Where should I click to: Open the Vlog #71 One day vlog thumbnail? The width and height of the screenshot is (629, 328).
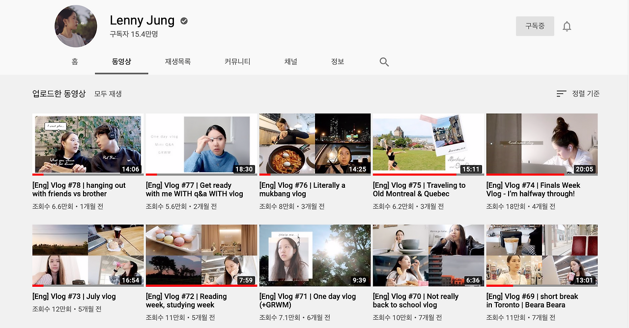(x=314, y=255)
